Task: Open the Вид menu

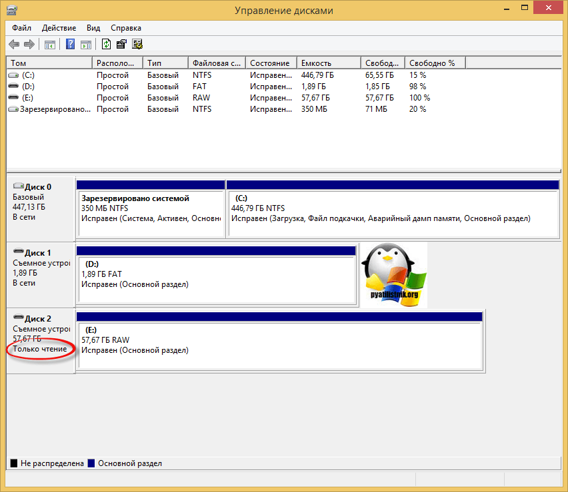Action: pyautogui.click(x=93, y=28)
